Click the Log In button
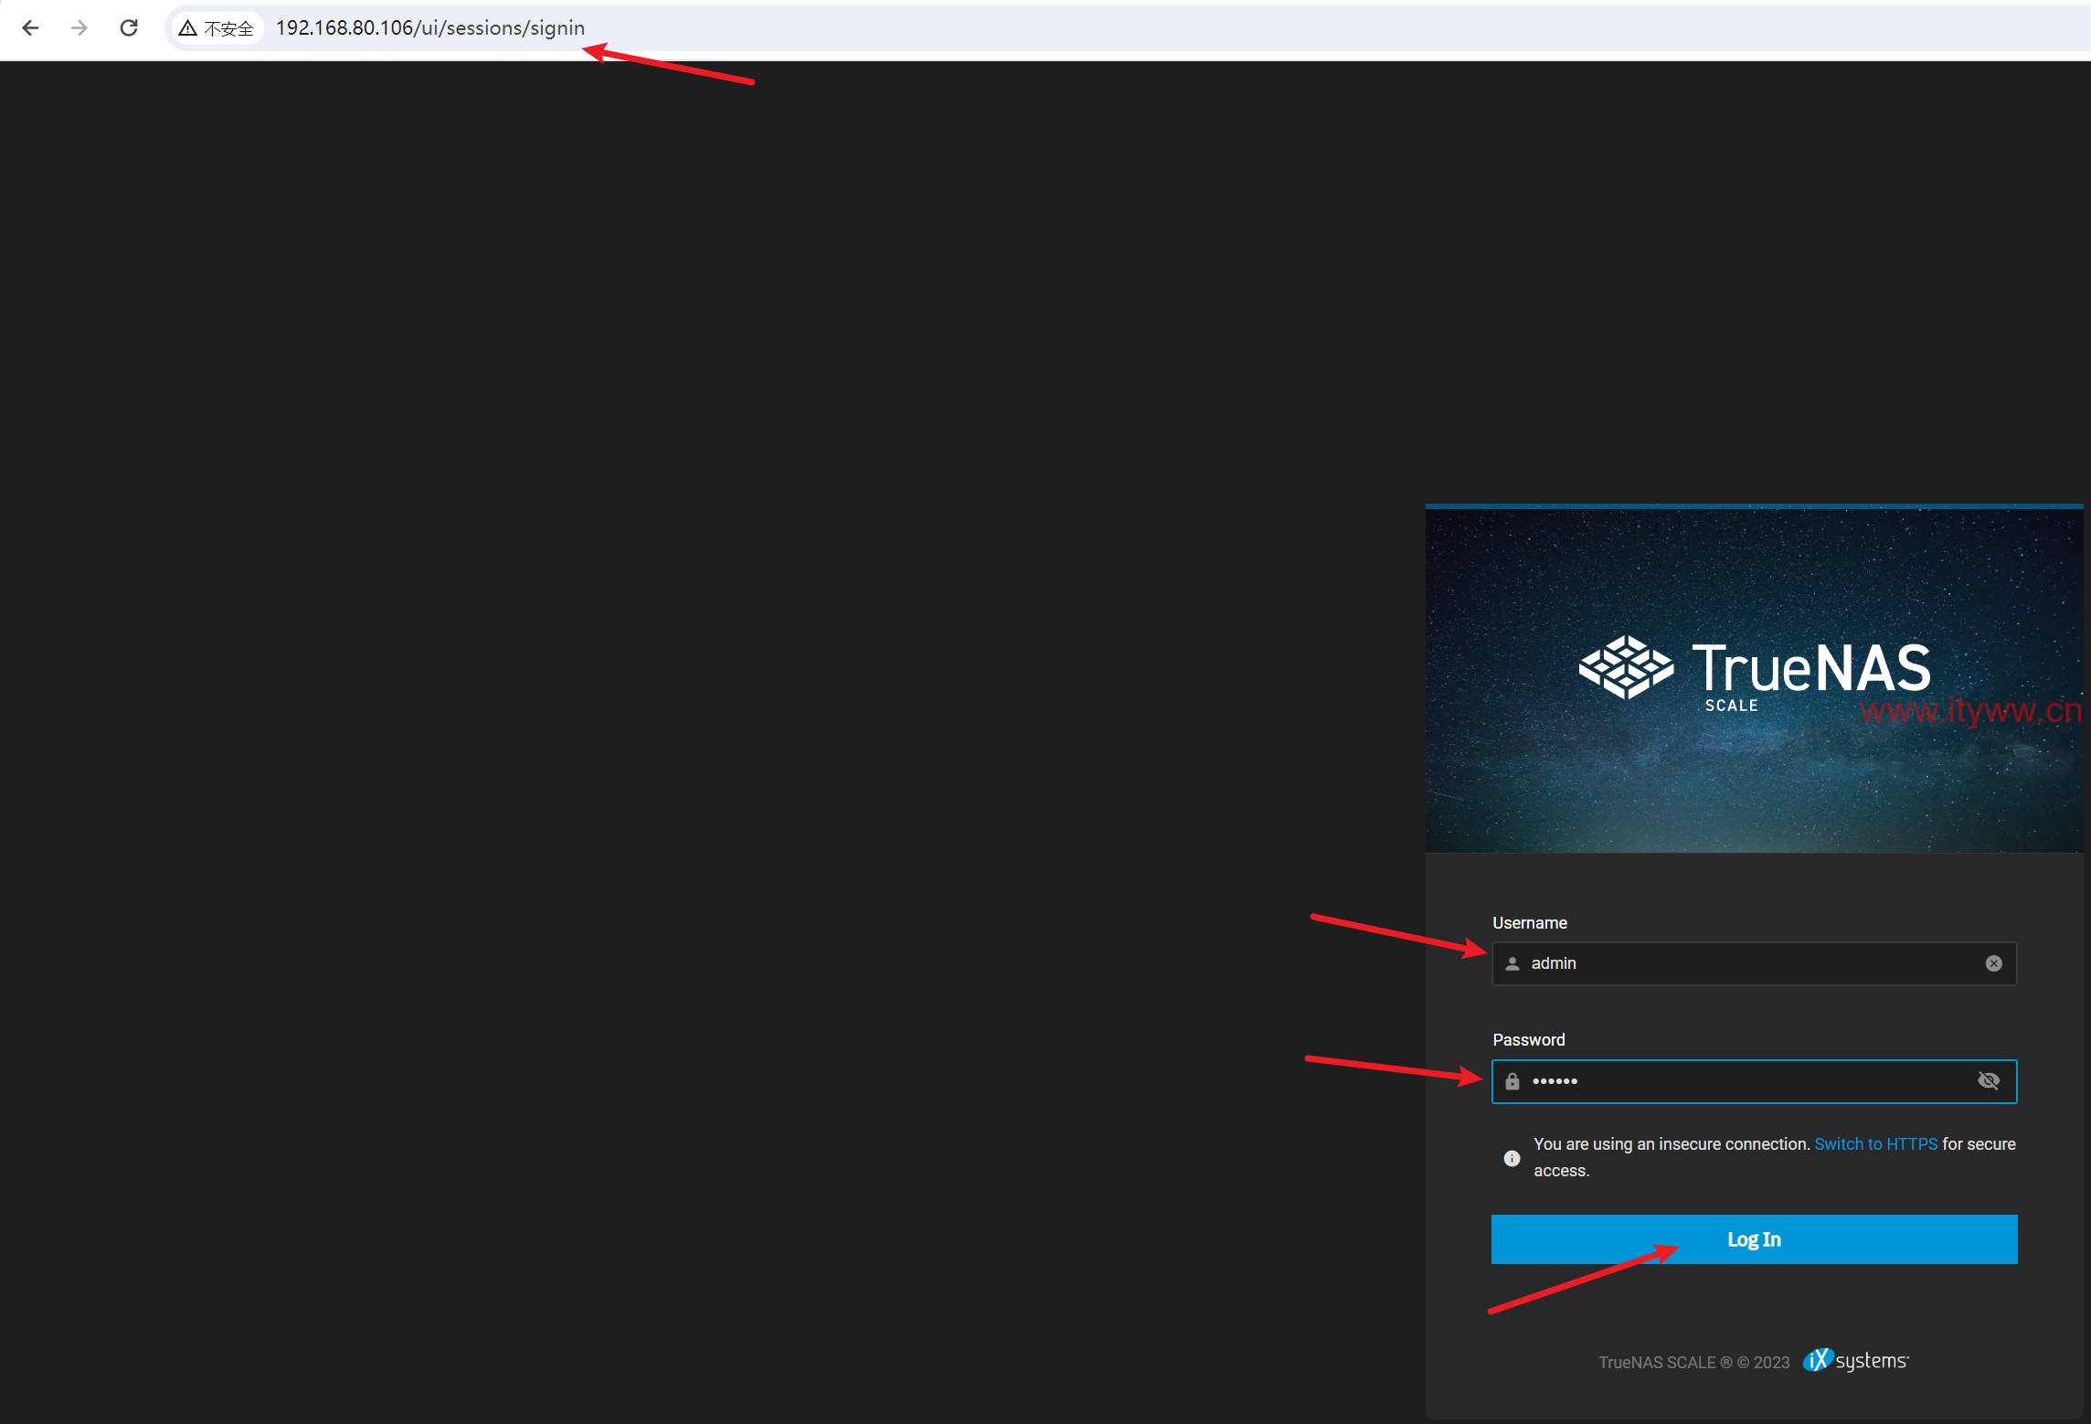 1754,1239
